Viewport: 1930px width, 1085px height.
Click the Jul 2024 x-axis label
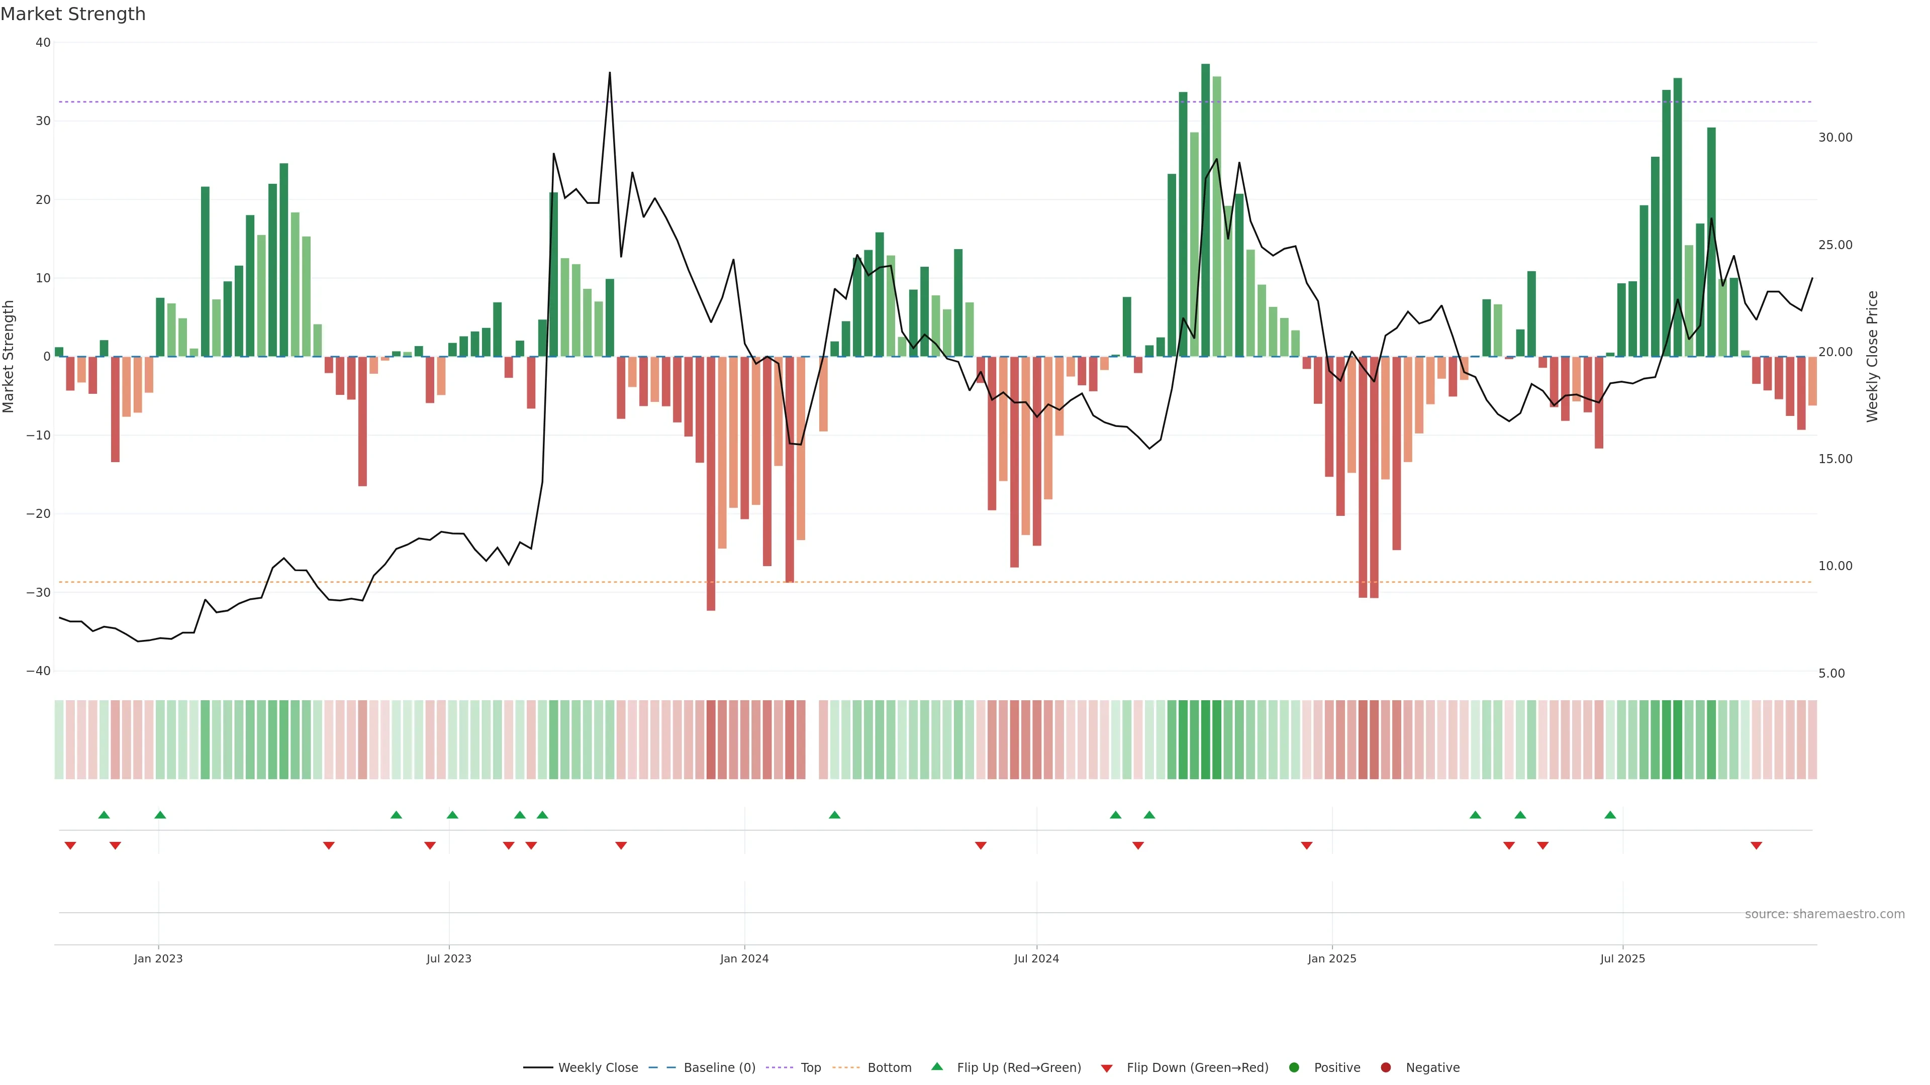pyautogui.click(x=1036, y=958)
